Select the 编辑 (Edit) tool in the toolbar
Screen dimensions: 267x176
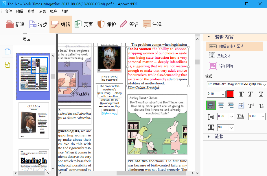pyautogui.click(x=60, y=24)
